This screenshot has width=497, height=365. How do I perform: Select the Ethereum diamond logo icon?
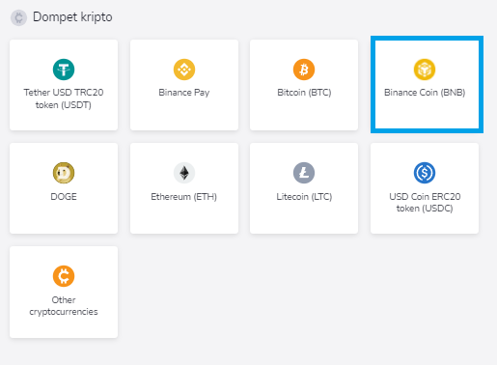coord(184,173)
